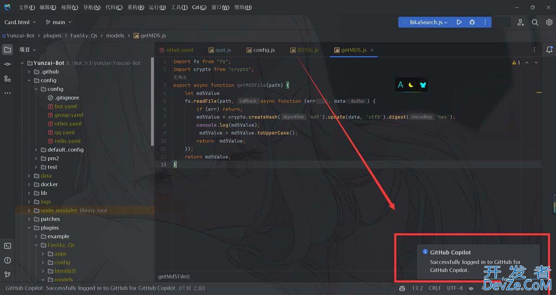Click models breadcrumb segment
The height and width of the screenshot is (295, 556).
115,36
